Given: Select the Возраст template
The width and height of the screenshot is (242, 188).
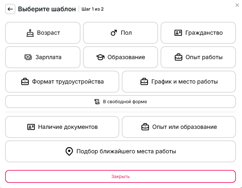Looking at the screenshot, I should [x=43, y=33].
